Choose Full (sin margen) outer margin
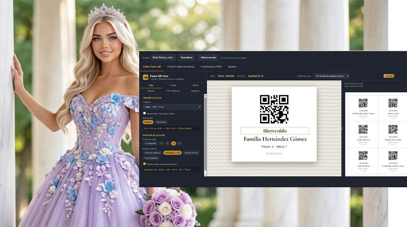The image size is (407, 227). point(152,153)
